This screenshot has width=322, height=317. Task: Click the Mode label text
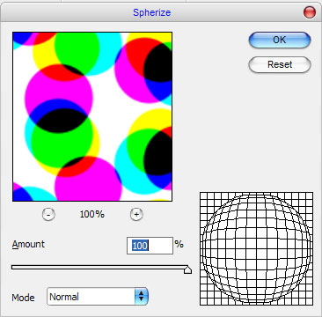23,298
